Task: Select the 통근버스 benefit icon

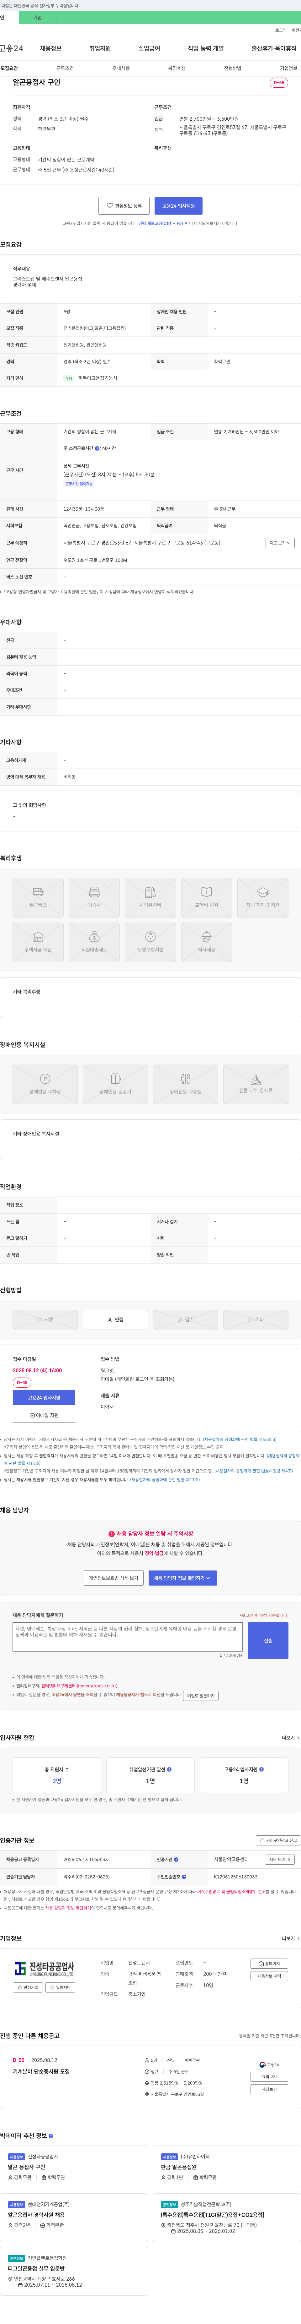Action: pos(38,898)
